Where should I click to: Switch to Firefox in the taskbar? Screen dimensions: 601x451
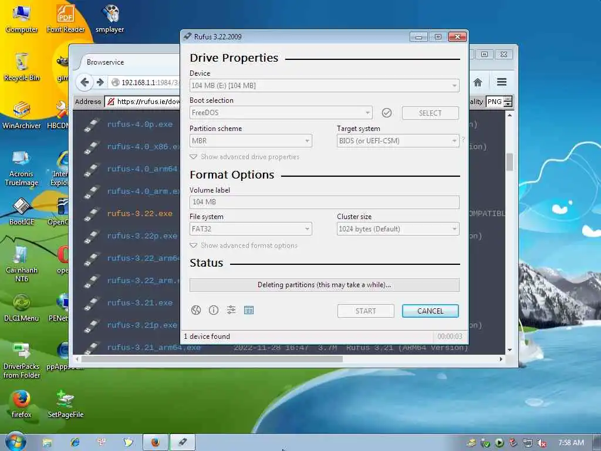pyautogui.click(x=156, y=442)
